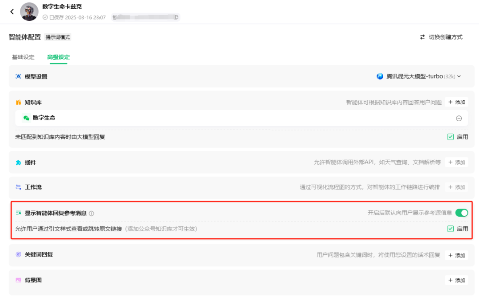This screenshot has height=305, width=479.
Task: Add a knowledge base via 添加 button
Action: [x=456, y=102]
